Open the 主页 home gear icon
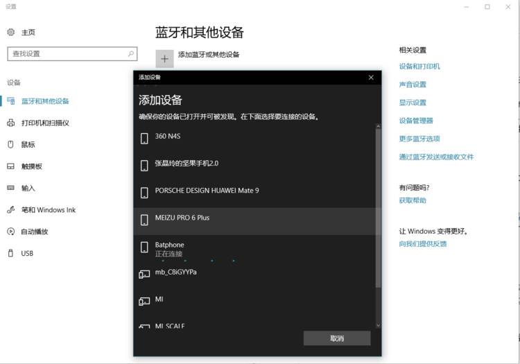Viewport: 520px width, 364px height. [11, 32]
